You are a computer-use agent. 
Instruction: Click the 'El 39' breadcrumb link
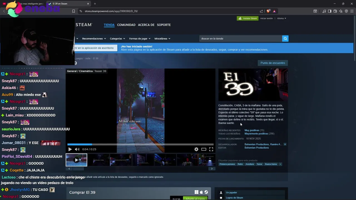[x=95, y=58]
